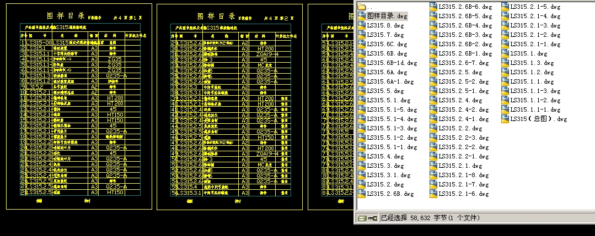Select file LS315.7.dwg
This screenshot has width=595, height=236.
pyautogui.click(x=380, y=35)
